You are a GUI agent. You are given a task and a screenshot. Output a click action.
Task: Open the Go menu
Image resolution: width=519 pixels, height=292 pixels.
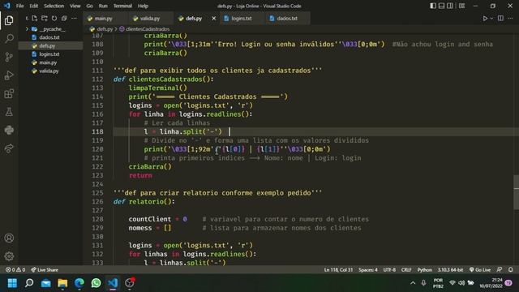click(x=90, y=6)
